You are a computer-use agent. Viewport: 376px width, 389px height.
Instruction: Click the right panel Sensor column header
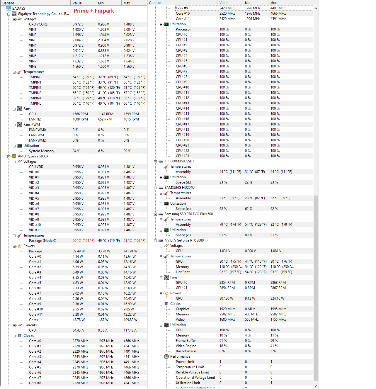tap(182, 3)
